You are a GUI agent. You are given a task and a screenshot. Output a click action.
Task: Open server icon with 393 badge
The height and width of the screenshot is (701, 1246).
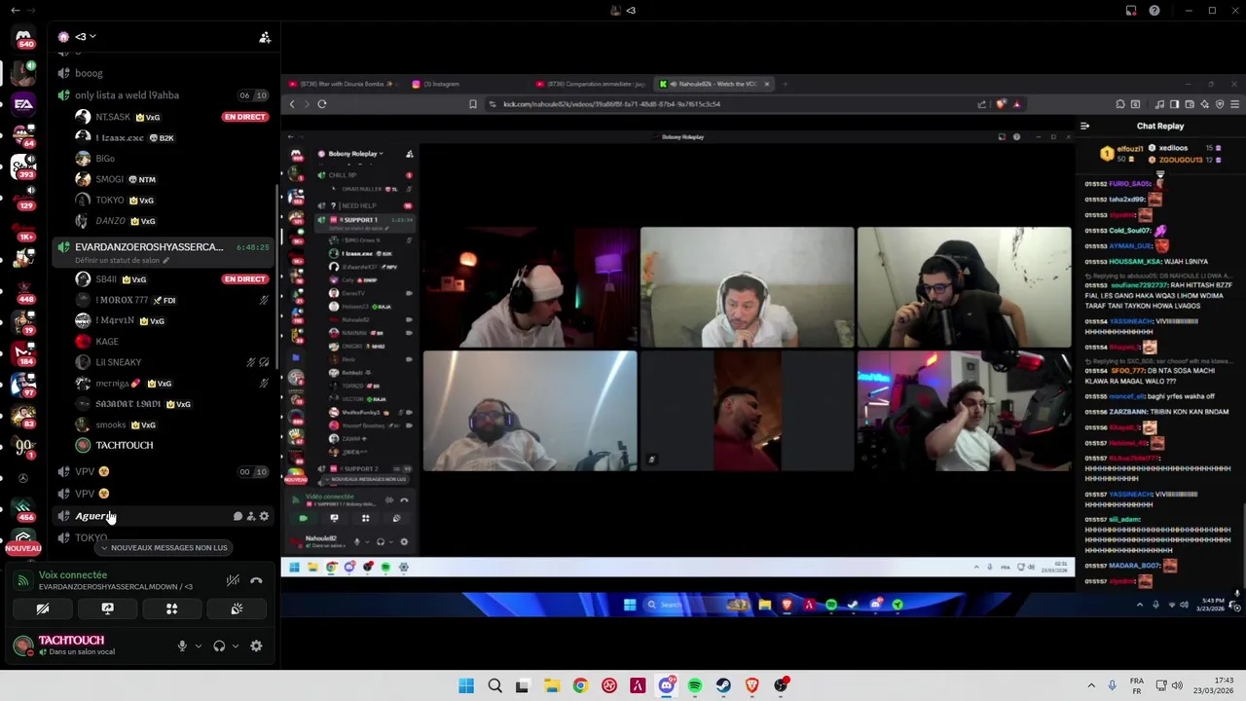(23, 166)
